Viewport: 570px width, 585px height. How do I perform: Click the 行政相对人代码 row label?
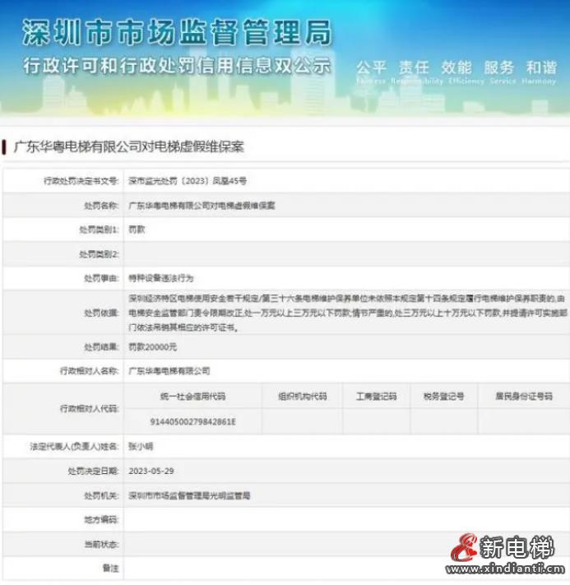click(89, 409)
